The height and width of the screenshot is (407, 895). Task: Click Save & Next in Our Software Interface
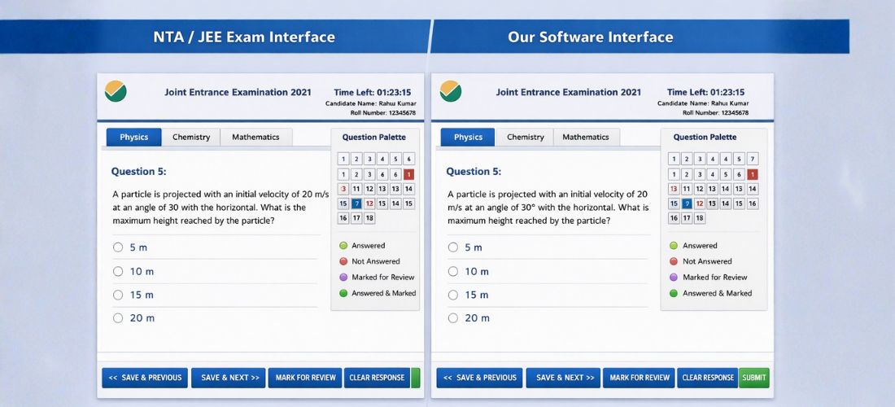click(x=563, y=378)
